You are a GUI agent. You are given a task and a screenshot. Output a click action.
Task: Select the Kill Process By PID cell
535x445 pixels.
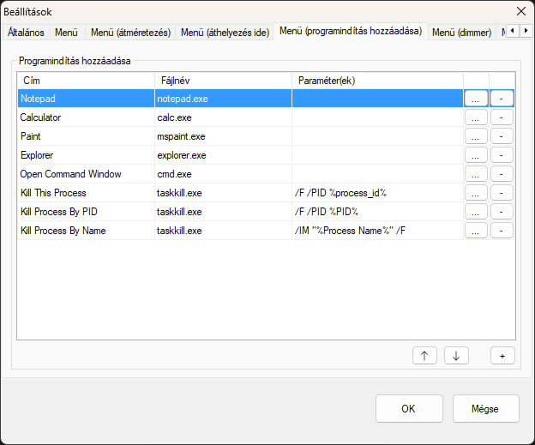[86, 212]
